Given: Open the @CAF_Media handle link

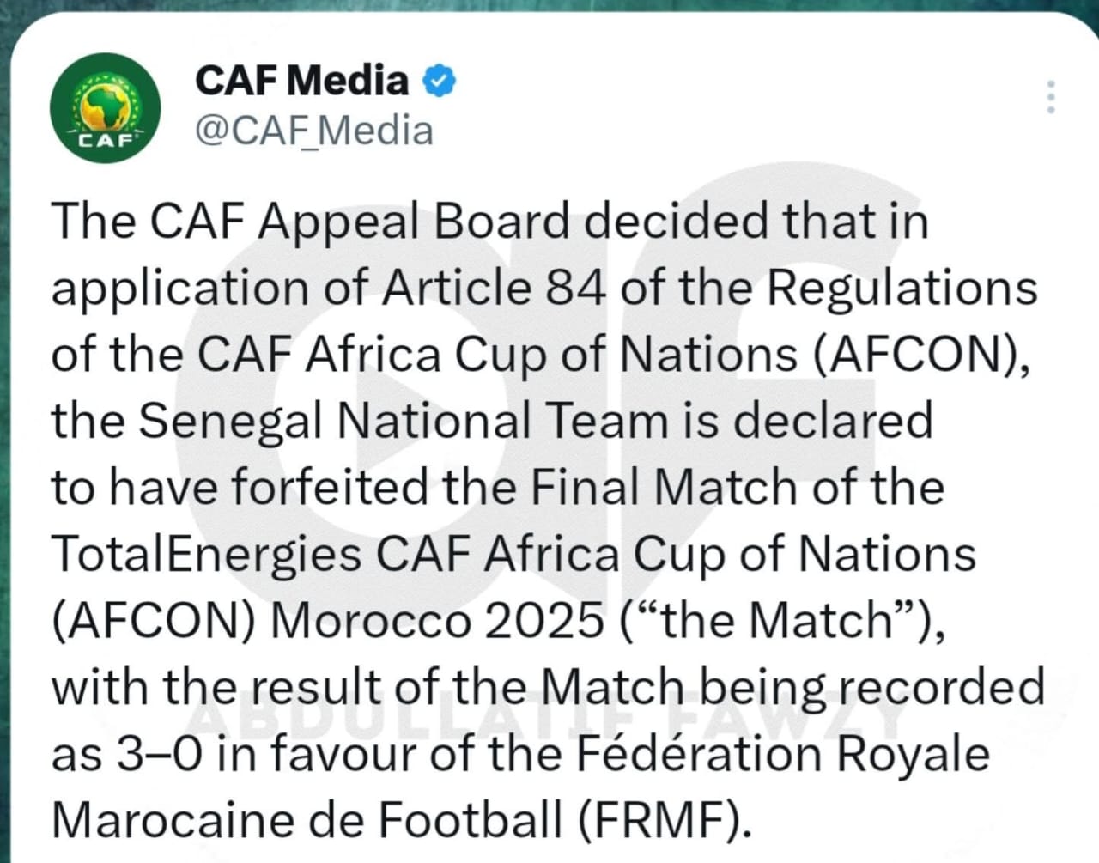Looking at the screenshot, I should [x=314, y=131].
